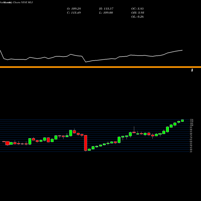201x201 pixels.
Task: Click the latest green candle at chart top
Action: click(183, 121)
